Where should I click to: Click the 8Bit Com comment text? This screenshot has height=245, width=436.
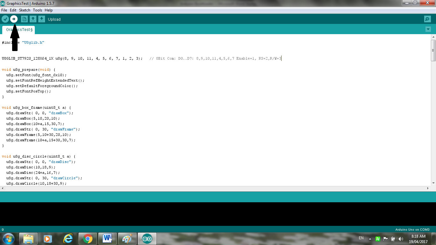pos(215,59)
